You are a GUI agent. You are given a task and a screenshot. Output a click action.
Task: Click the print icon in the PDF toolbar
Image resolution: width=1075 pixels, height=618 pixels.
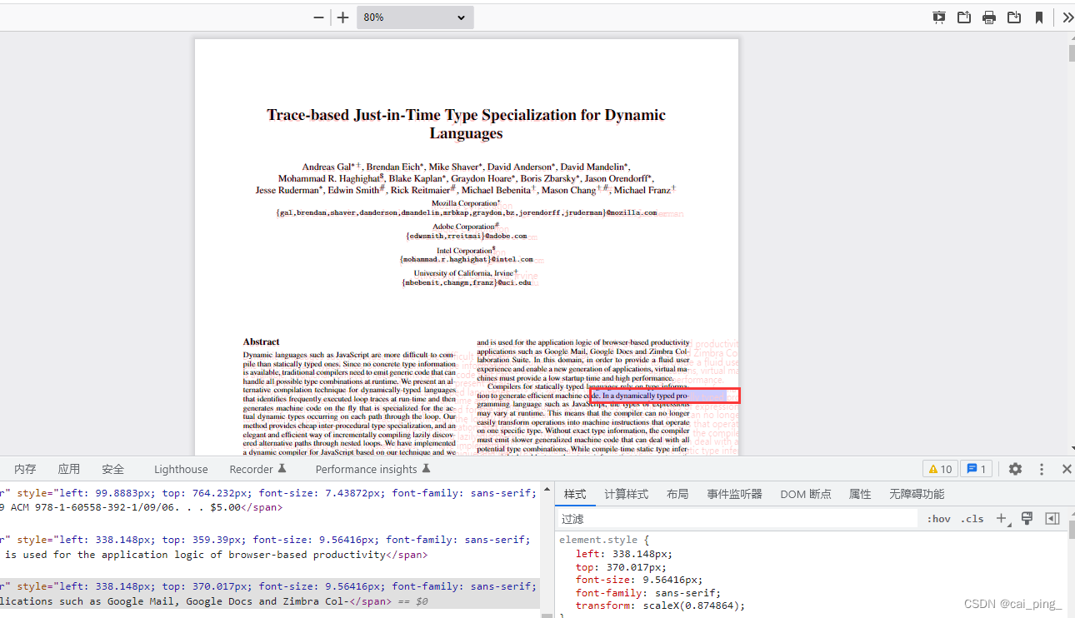[989, 17]
